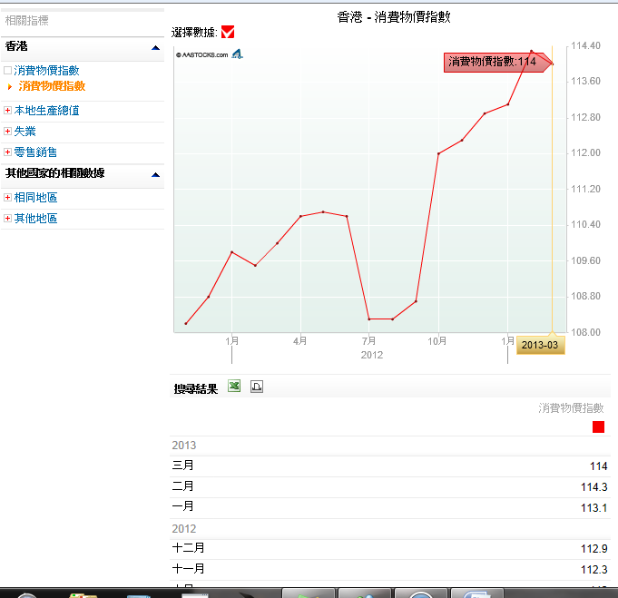618x598 pixels.
Task: Export search results to Excel icon
Action: (234, 387)
